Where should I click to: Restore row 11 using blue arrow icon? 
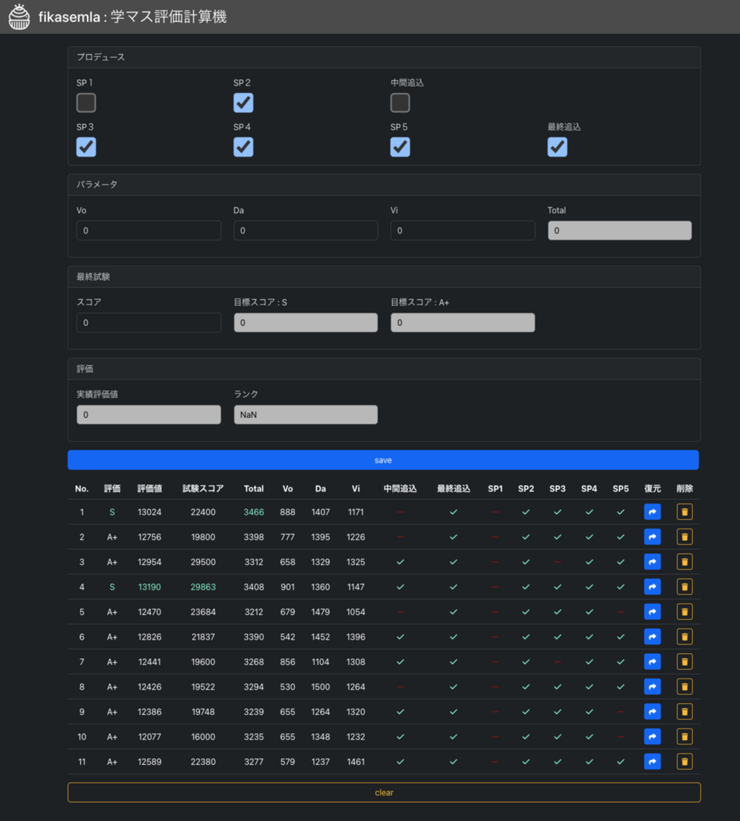point(652,762)
